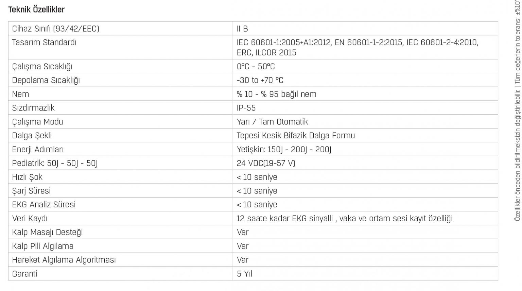
Task: Select the Tepesi Kesik Bifazik Dalga Formu text
Action: tap(296, 136)
